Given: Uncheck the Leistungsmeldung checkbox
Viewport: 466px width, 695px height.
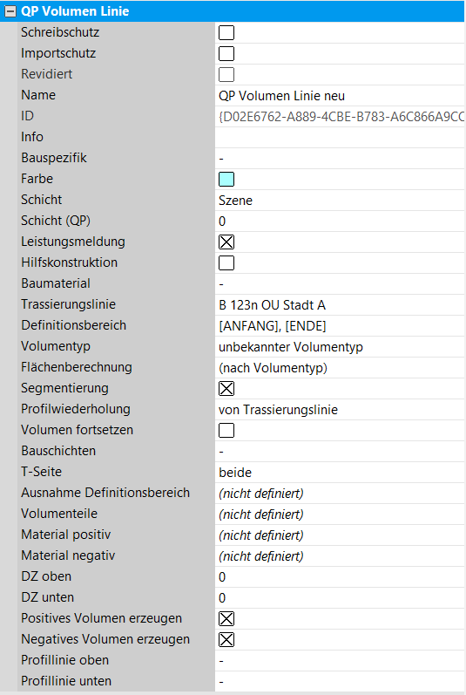Looking at the screenshot, I should [226, 242].
